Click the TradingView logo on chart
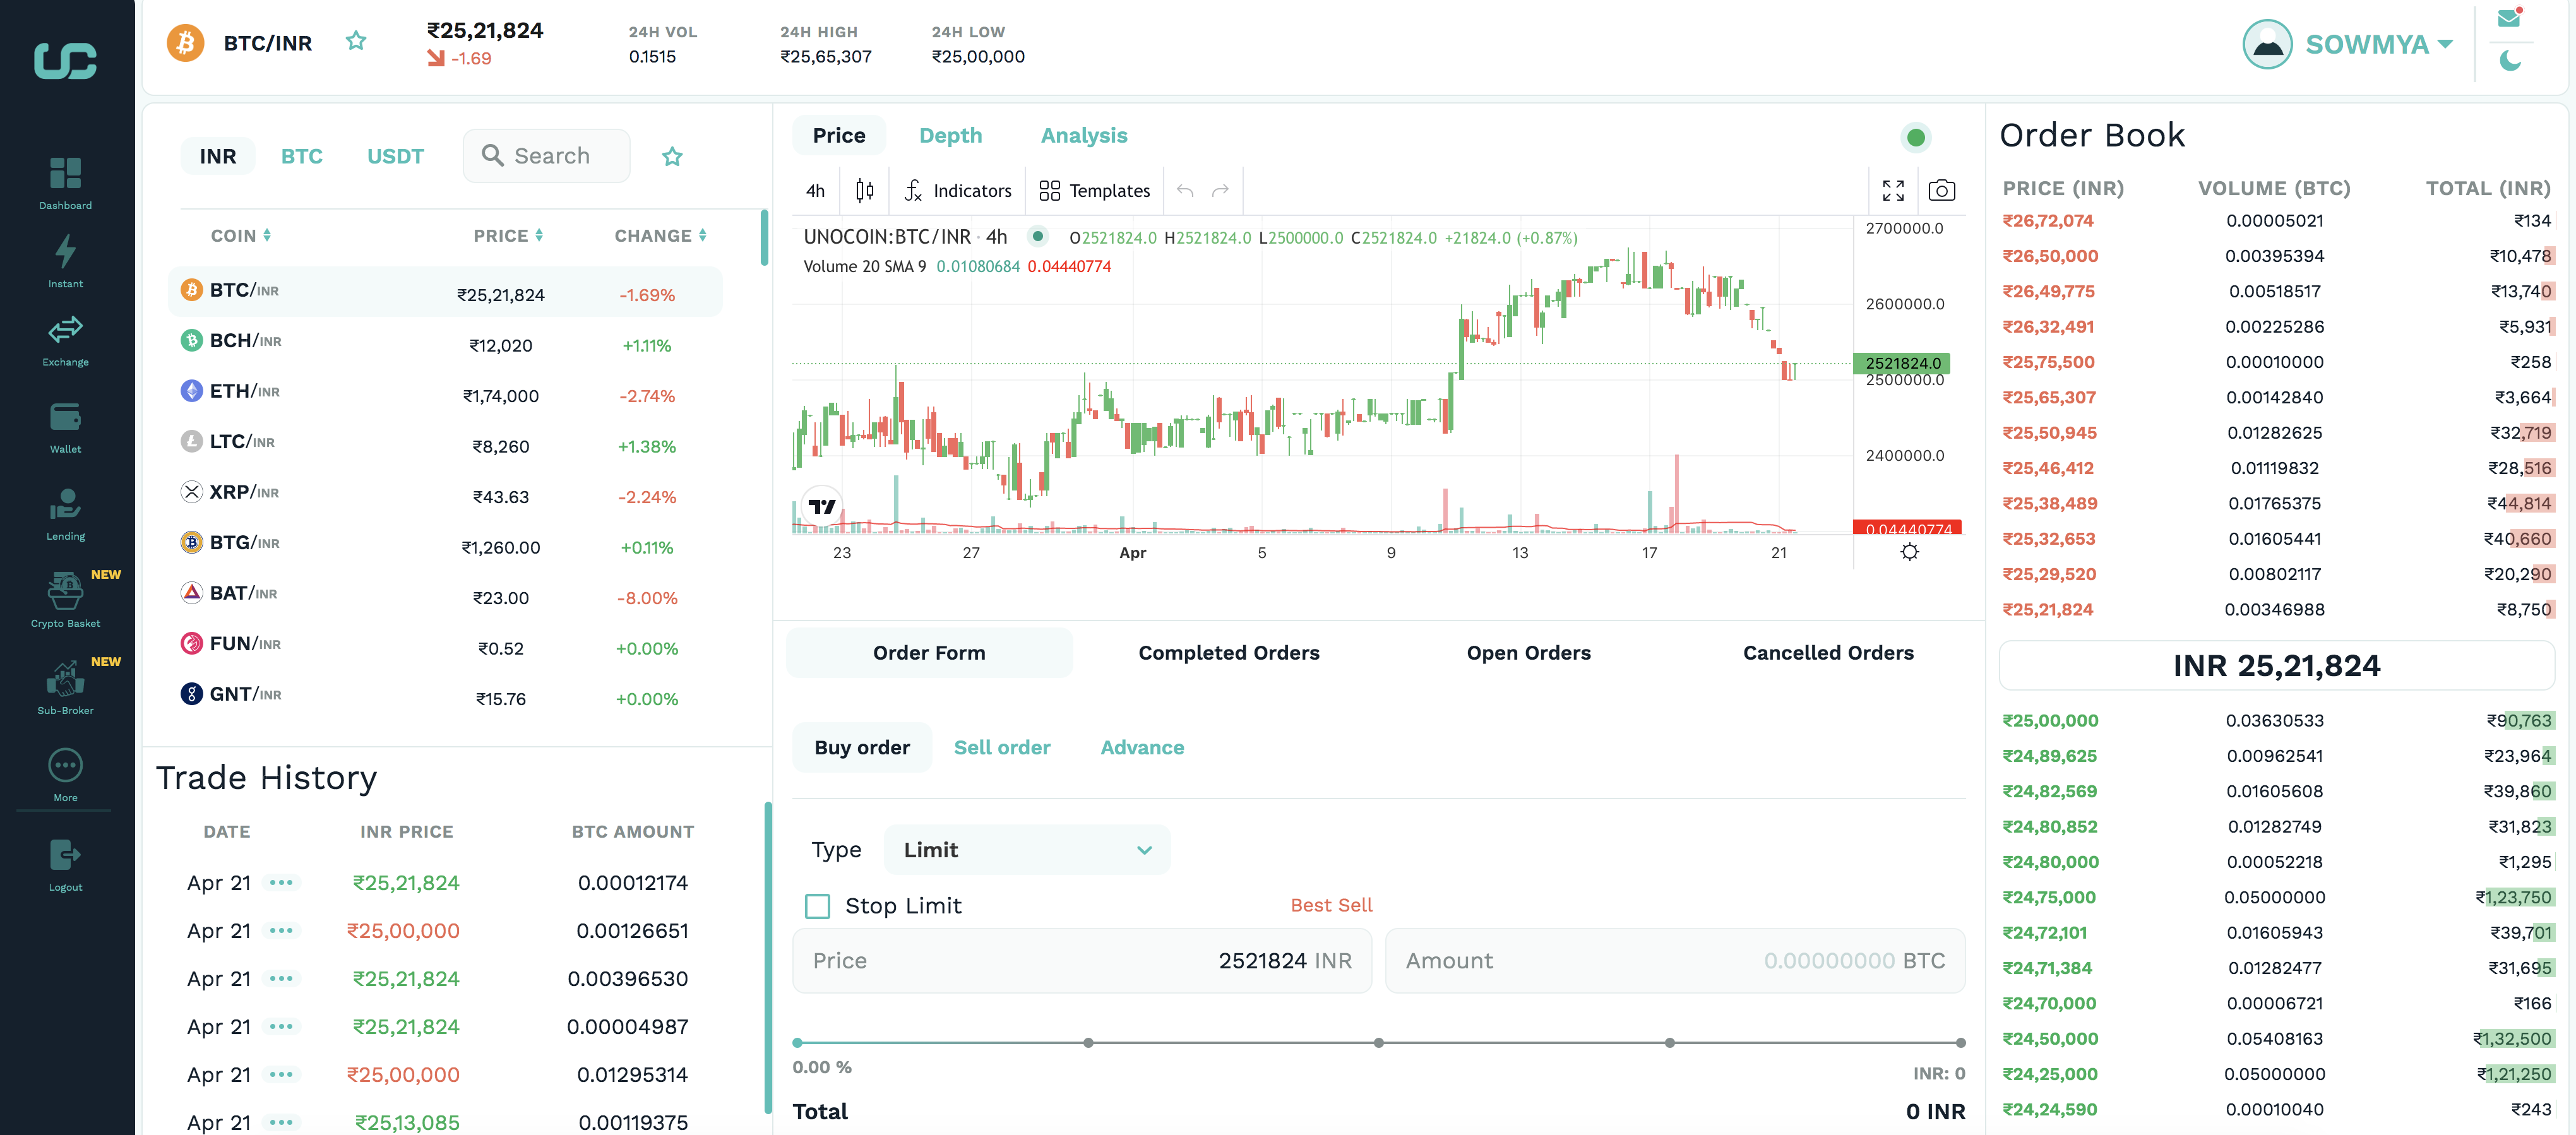The image size is (2576, 1135). click(822, 506)
